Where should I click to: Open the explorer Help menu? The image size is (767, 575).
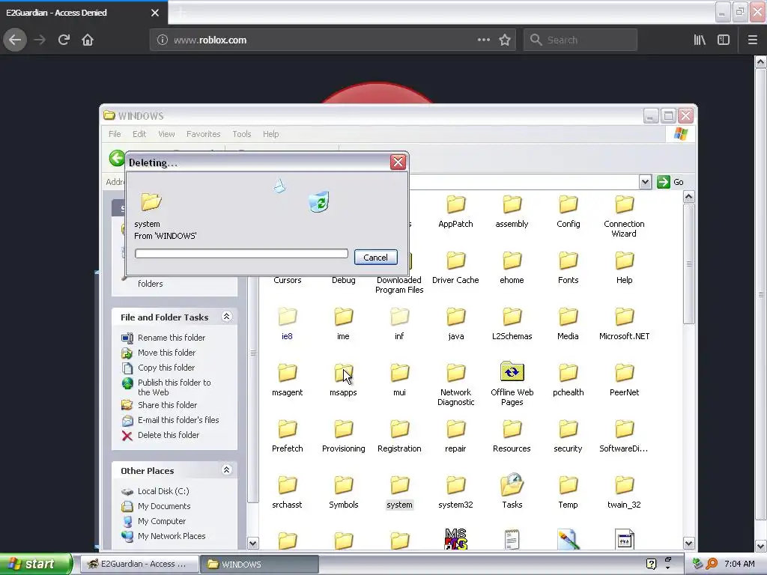270,134
